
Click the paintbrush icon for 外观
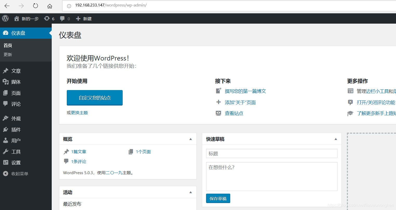click(5, 118)
